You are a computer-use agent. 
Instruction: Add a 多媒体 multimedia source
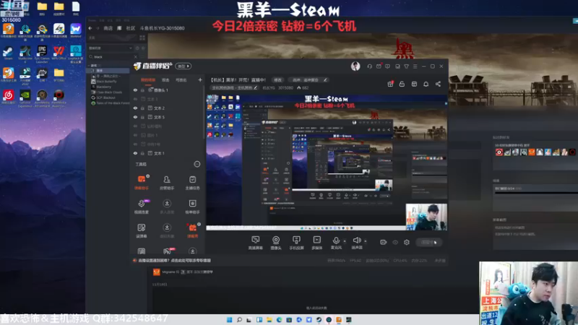click(317, 243)
